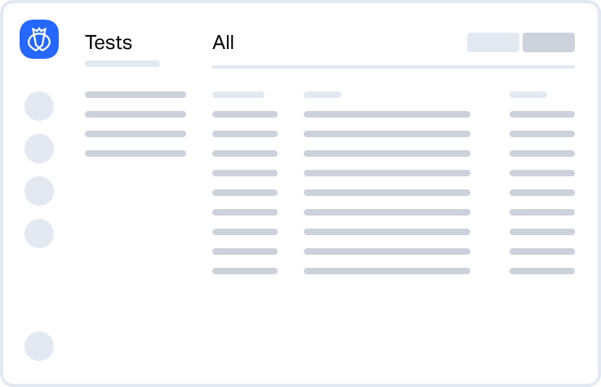Select the first item under Tests
This screenshot has width=601, height=387.
tap(136, 95)
